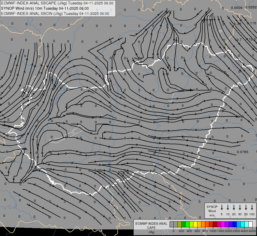
Task: Click the 800 label on CAPE scale
Action: click(x=205, y=231)
